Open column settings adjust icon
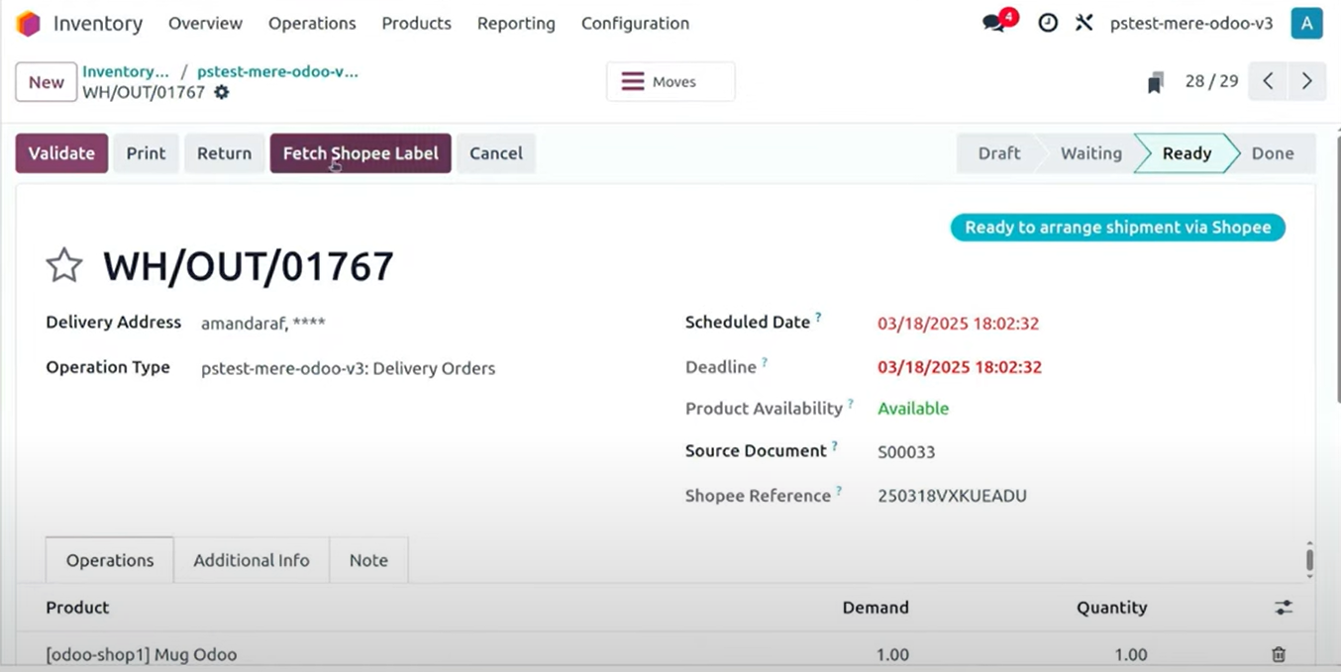 [1284, 608]
